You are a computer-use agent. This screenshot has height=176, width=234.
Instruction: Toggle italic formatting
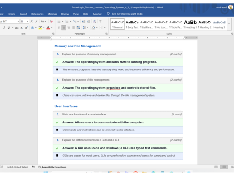[4, 28]
